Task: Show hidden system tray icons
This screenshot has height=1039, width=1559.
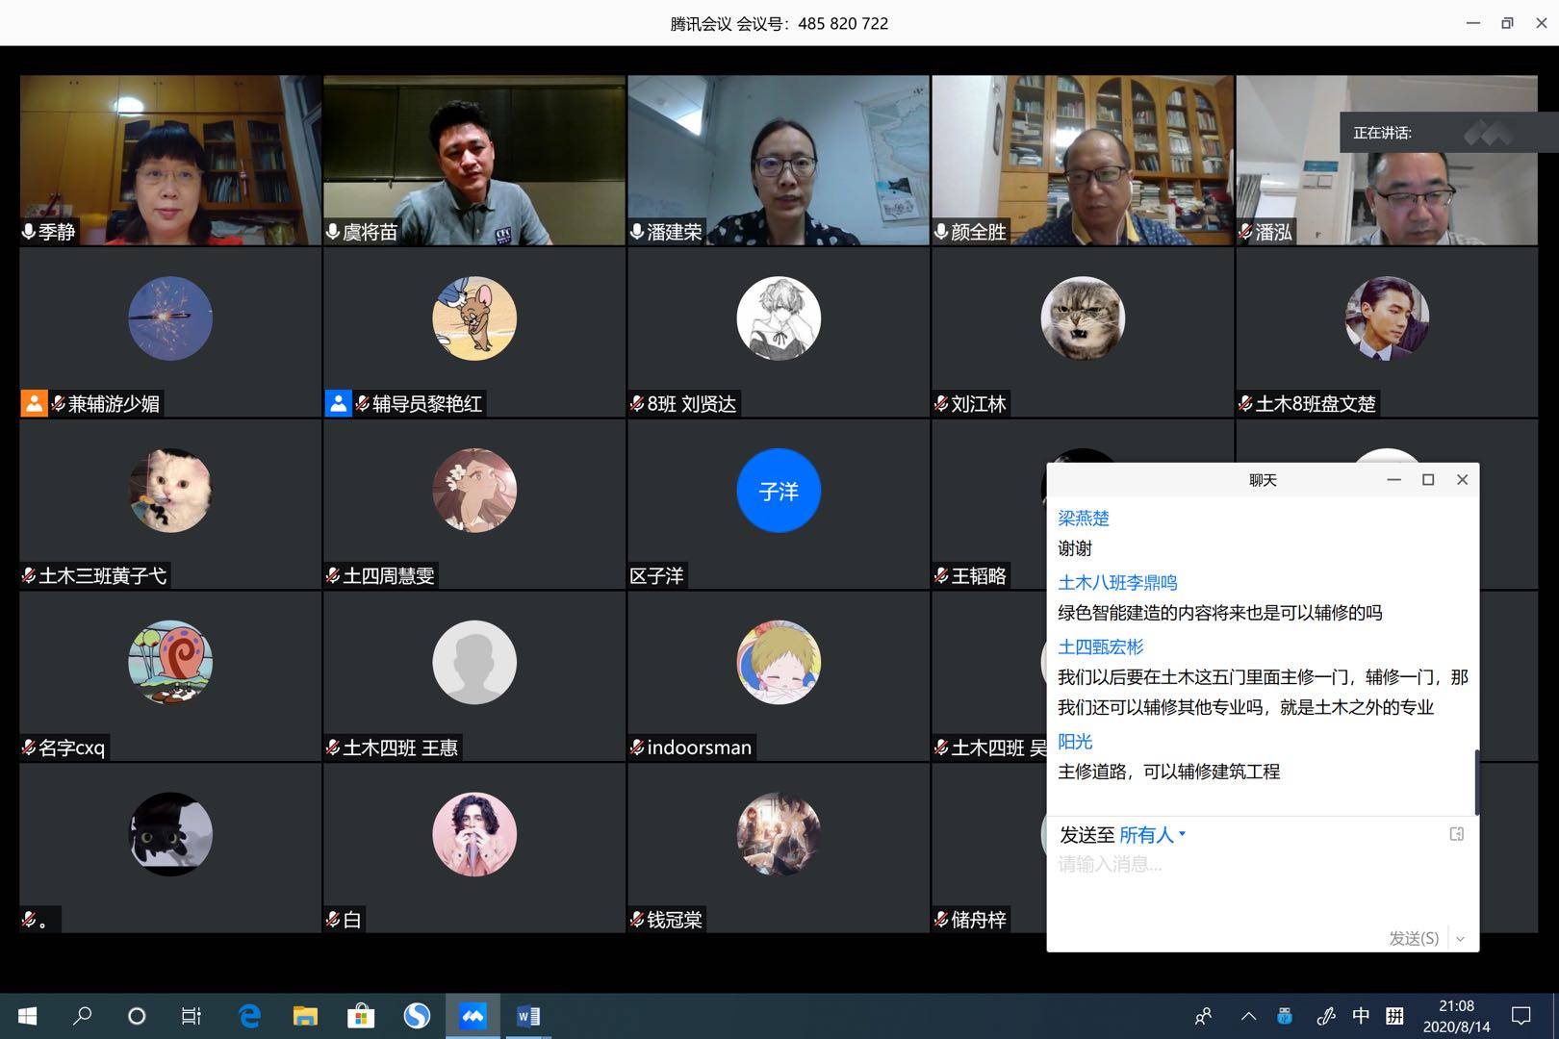Action: 1248,1016
